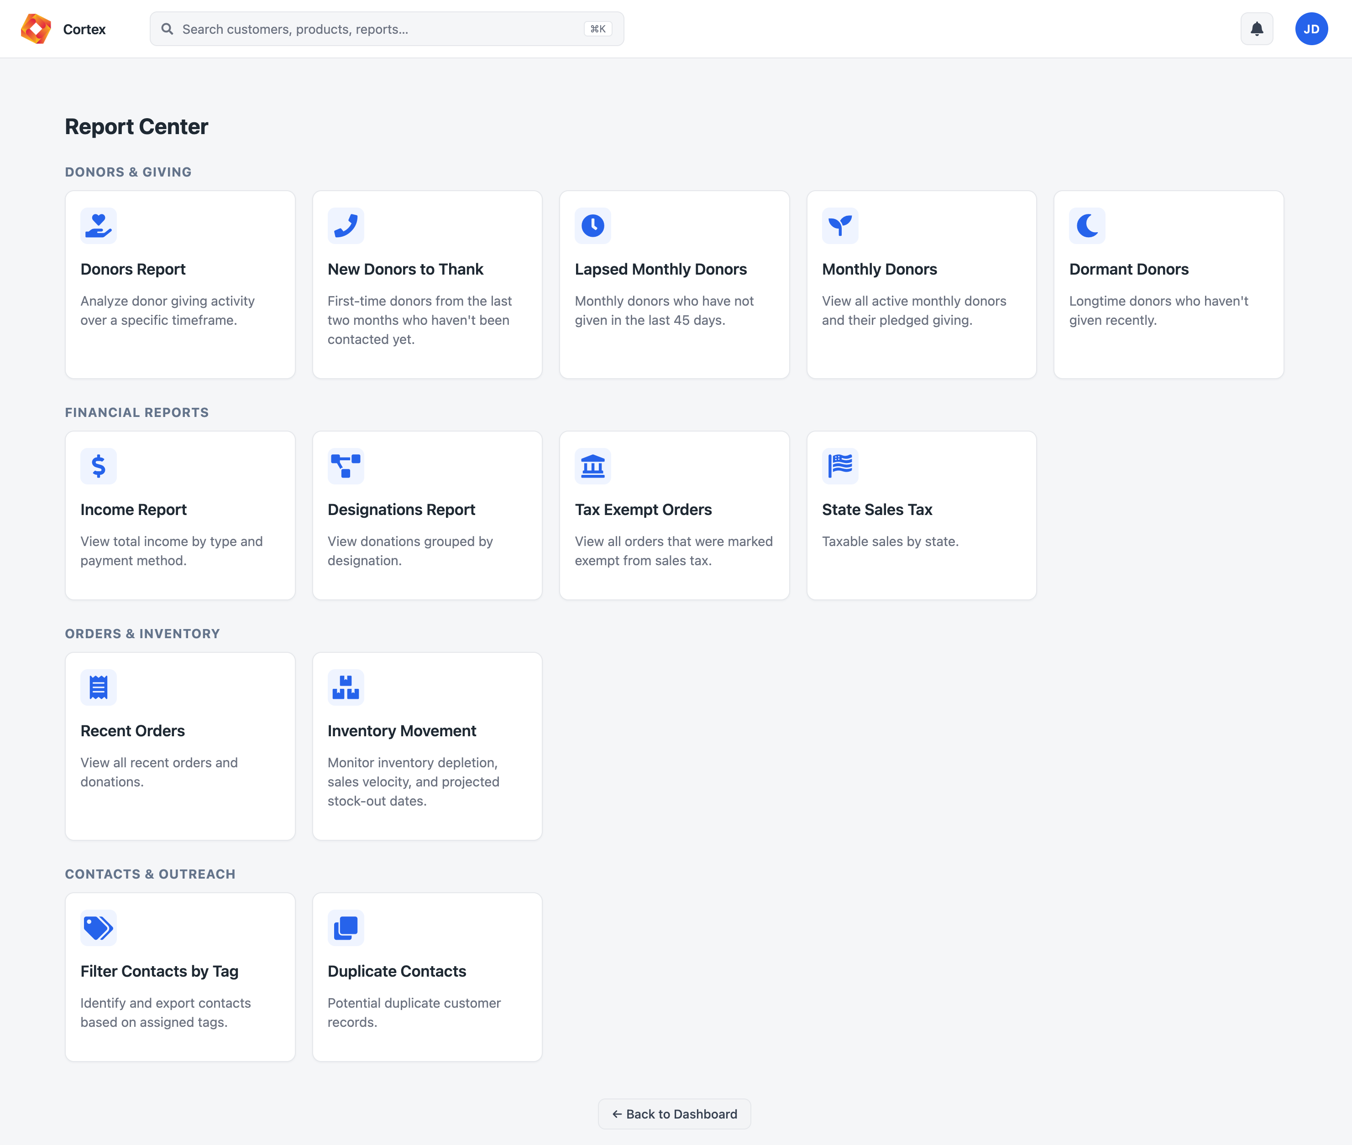
Task: Click 'Longtime donors who haven't' description
Action: click(1158, 310)
